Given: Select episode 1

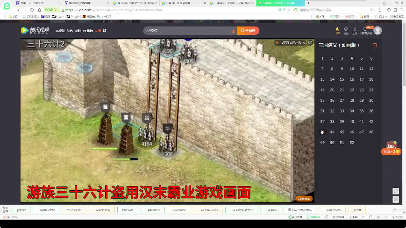Looking at the screenshot, I should (322, 58).
